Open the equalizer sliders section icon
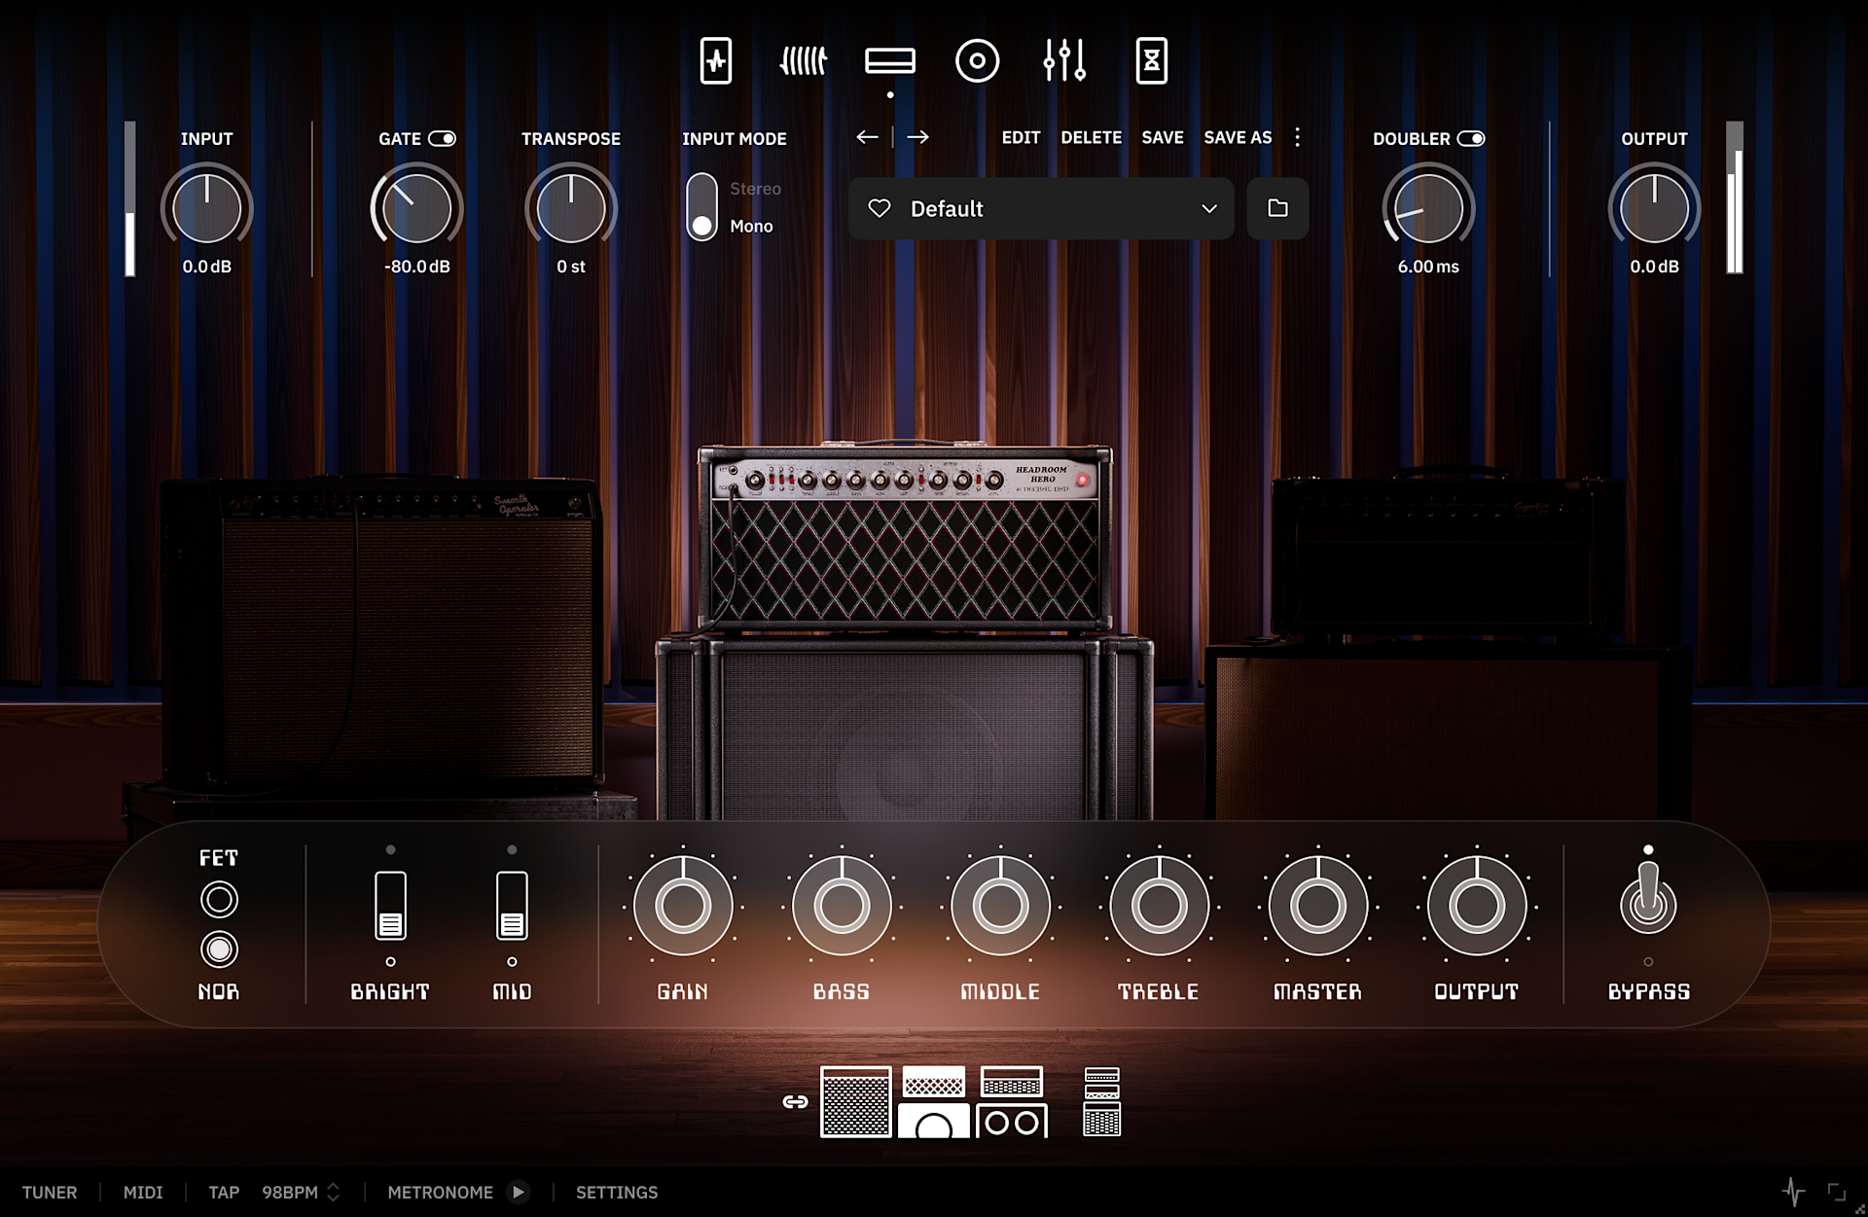The image size is (1868, 1217). click(1064, 61)
